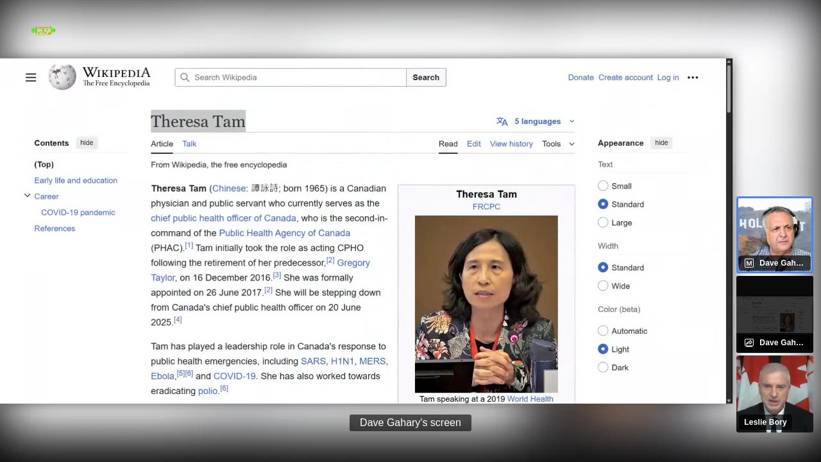821x462 pixels.
Task: Open chief public health officer of Canada link
Action: click(223, 218)
